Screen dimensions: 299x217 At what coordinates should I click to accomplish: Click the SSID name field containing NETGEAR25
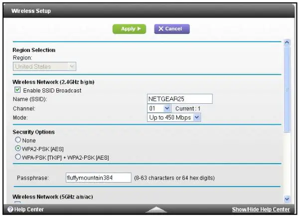point(180,99)
